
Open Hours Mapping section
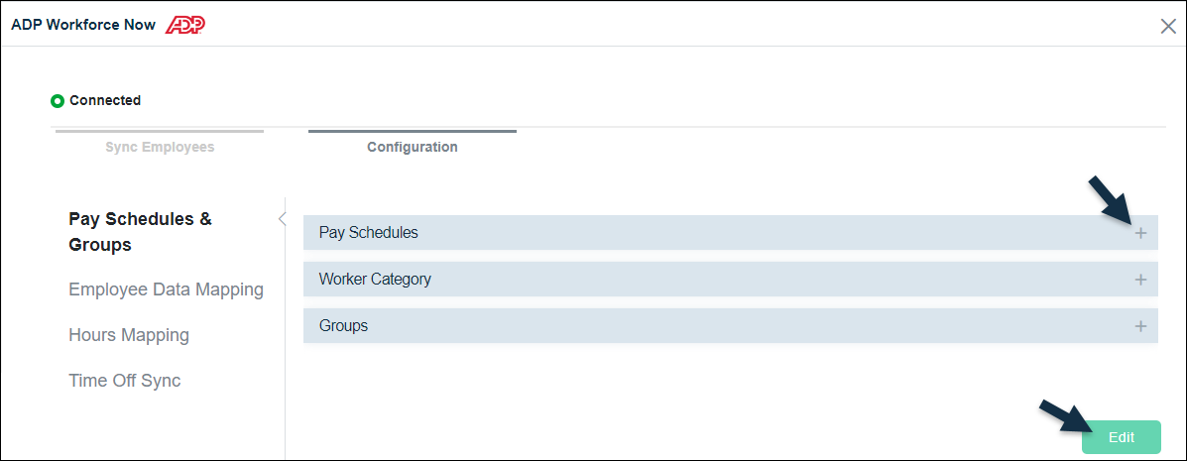(129, 334)
